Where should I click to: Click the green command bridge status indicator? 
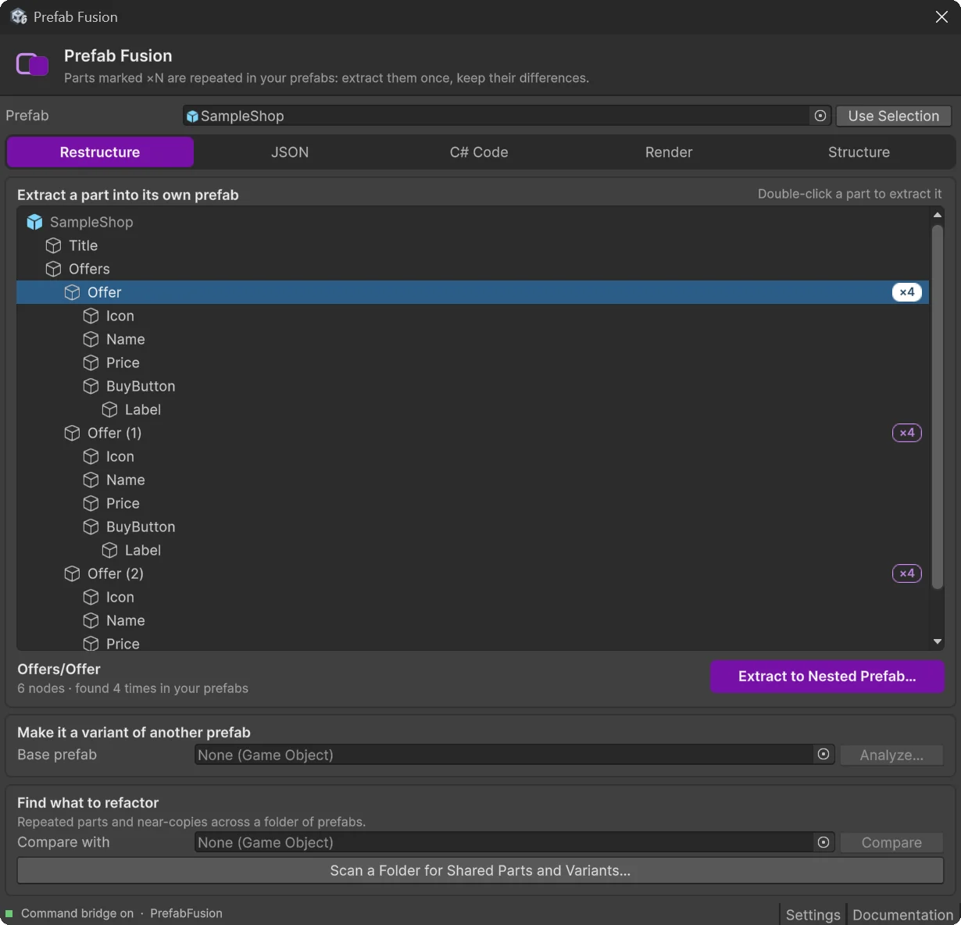[x=9, y=913]
